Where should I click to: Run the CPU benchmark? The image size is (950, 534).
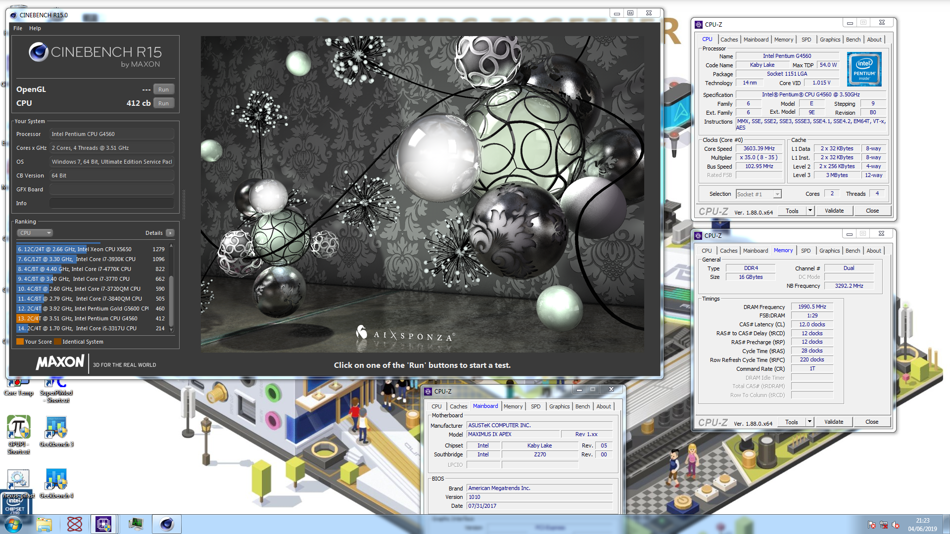coord(163,103)
